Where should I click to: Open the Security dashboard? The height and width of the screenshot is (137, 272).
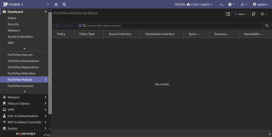point(13,24)
